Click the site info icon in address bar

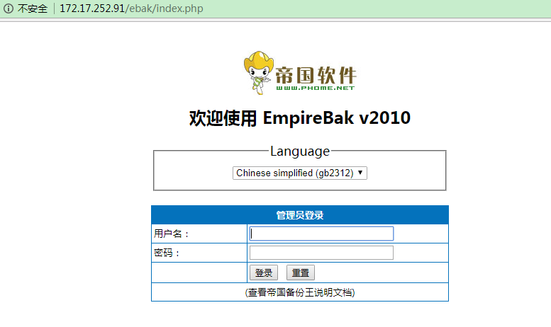coord(9,8)
